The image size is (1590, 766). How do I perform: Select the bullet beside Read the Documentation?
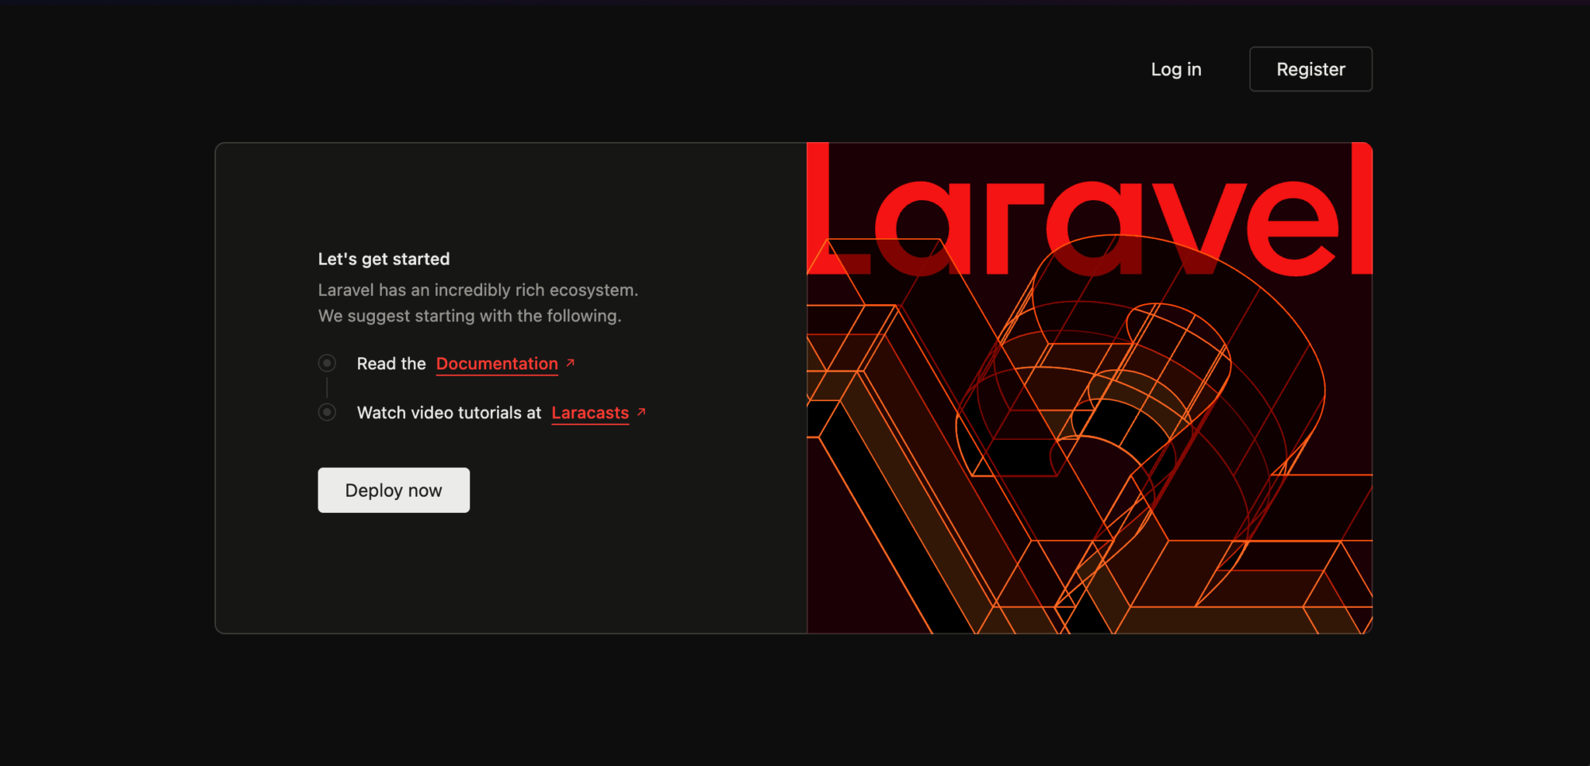[327, 362]
